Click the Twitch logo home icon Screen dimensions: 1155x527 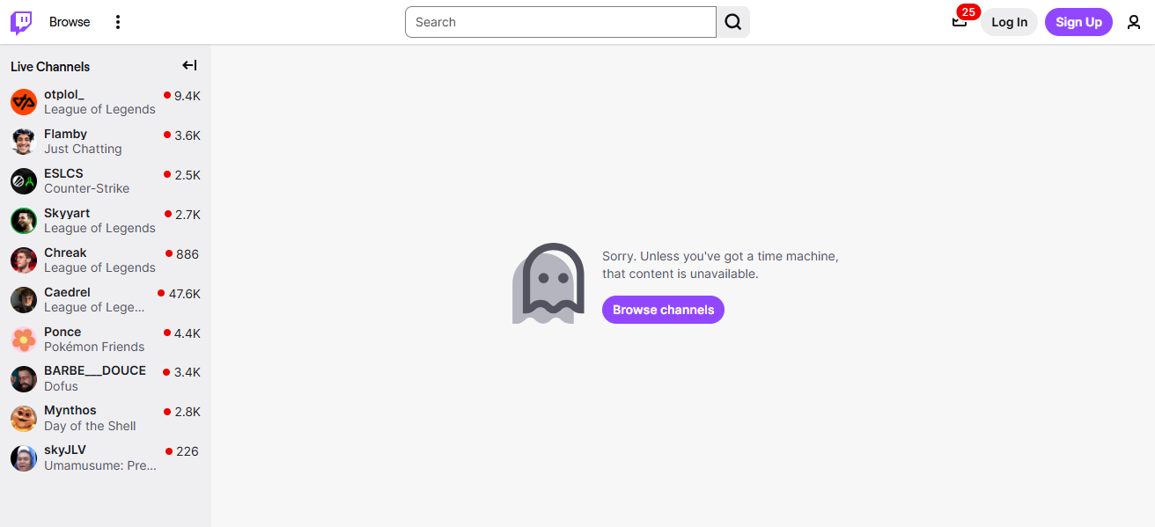[x=21, y=22]
